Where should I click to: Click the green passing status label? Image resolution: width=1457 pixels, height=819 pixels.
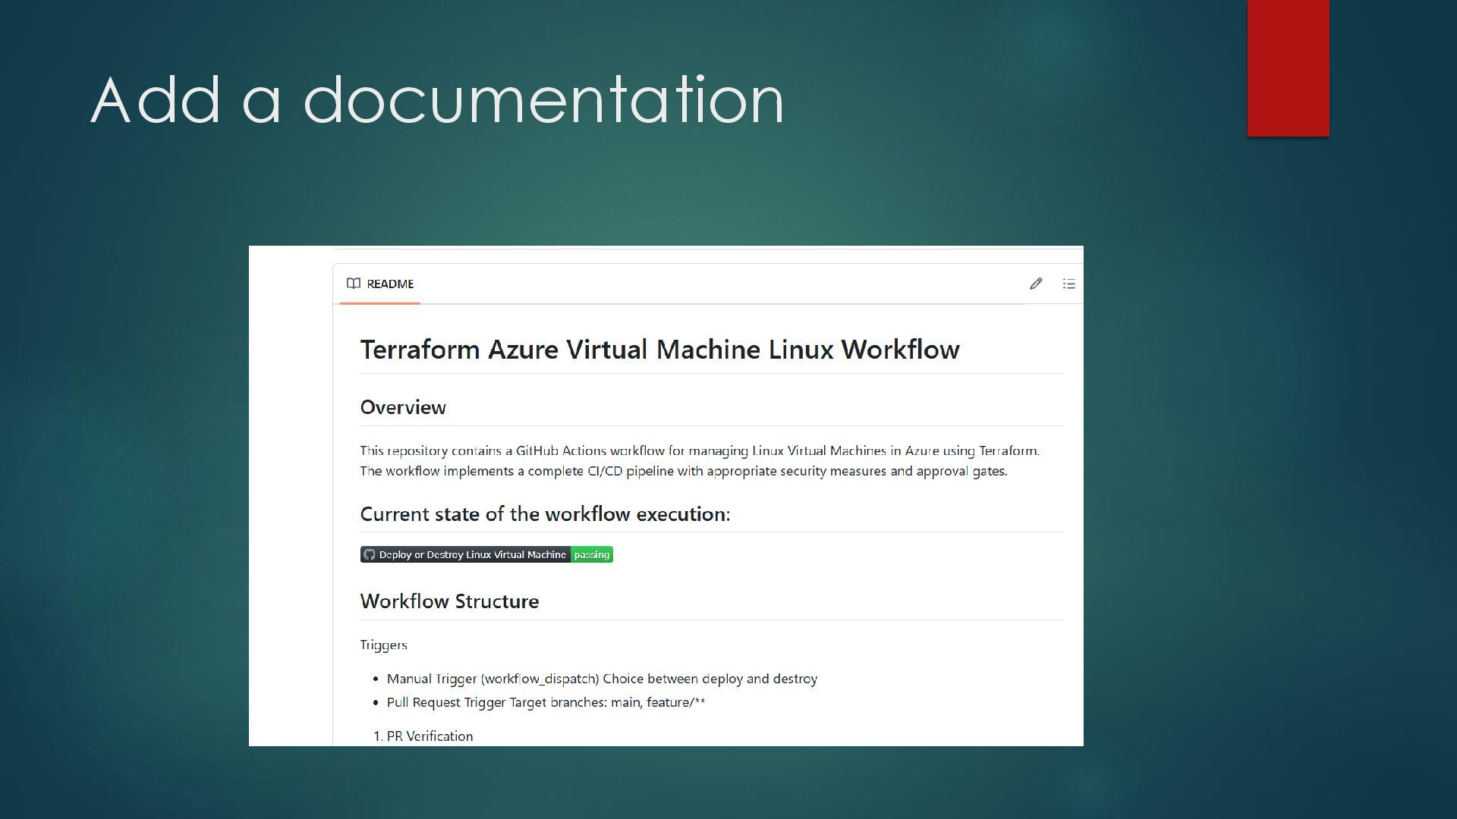click(x=592, y=554)
